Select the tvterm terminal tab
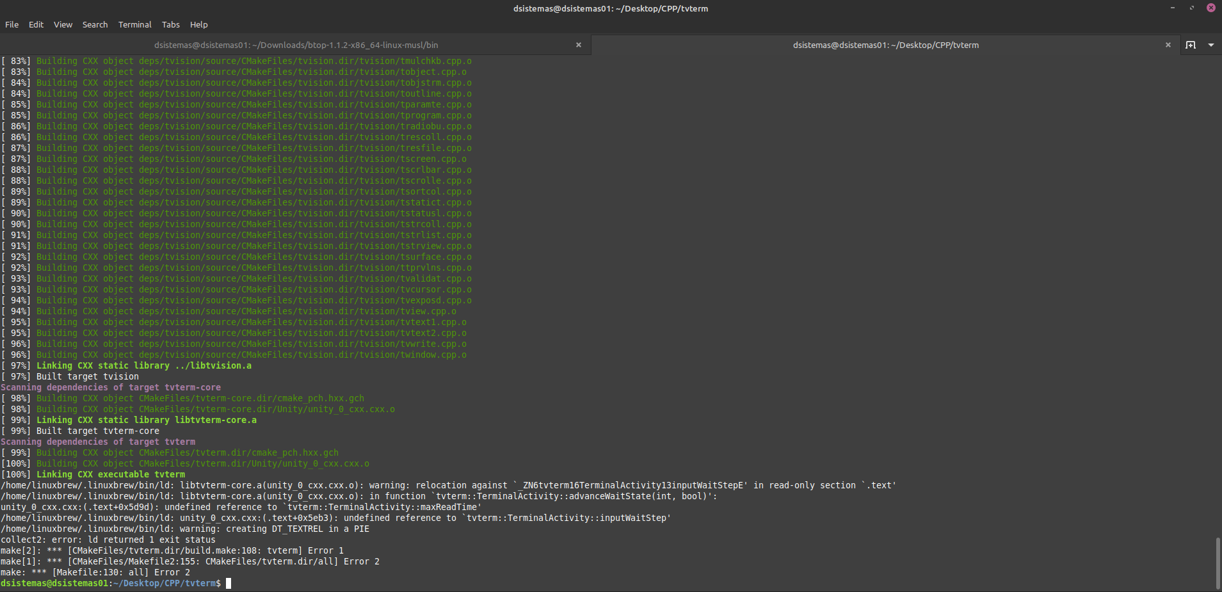 point(885,45)
